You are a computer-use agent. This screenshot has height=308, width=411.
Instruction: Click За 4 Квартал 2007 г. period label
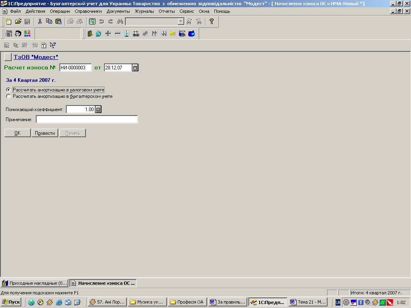[31, 80]
